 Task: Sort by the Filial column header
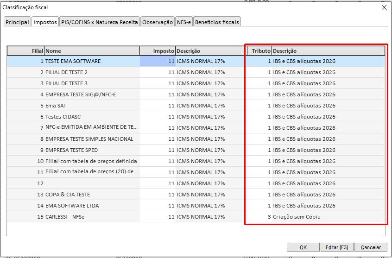[26, 51]
